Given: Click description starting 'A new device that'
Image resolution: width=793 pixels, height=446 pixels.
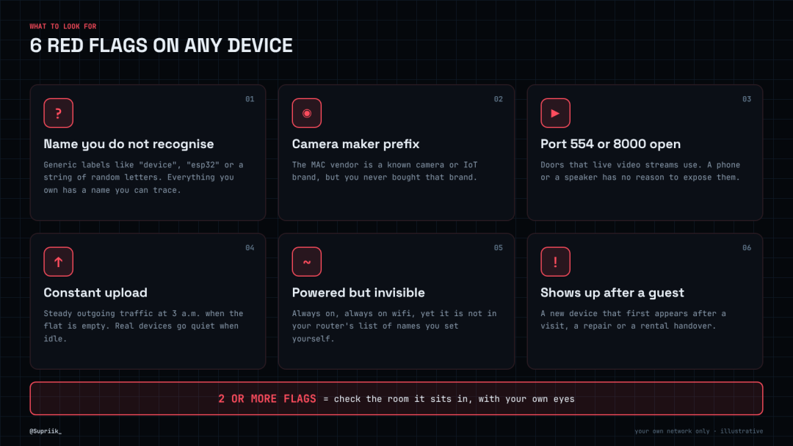Looking at the screenshot, I should coord(633,320).
